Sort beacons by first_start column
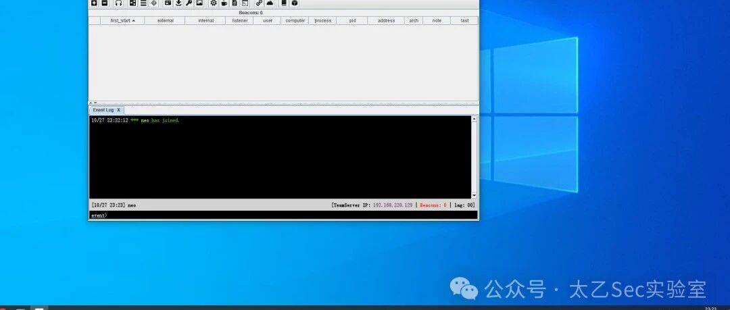This screenshot has height=310, width=730. point(122,20)
